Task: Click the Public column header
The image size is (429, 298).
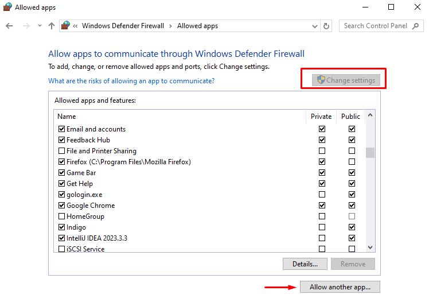Action: [350, 117]
